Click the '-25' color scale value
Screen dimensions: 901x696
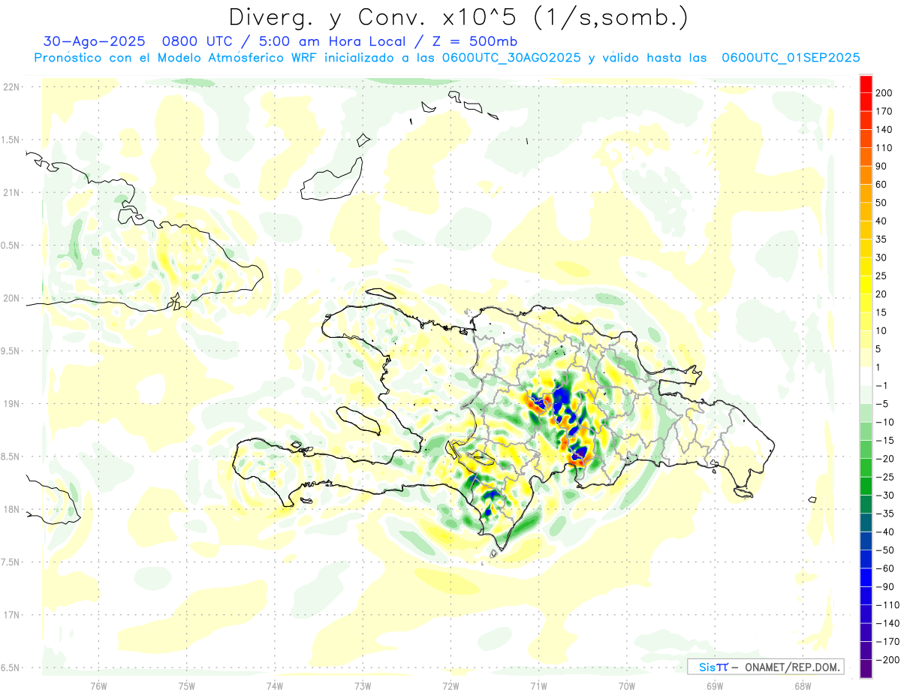(884, 477)
